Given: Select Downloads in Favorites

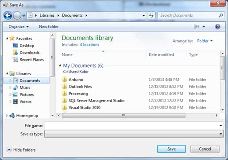Looking at the screenshot, I should click(30, 53).
